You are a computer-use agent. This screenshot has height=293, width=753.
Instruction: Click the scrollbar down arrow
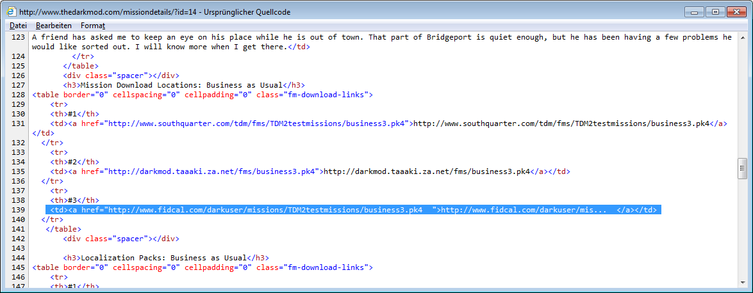(743, 282)
